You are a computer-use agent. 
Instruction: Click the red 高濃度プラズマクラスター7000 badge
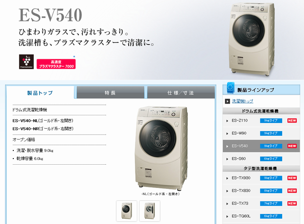(x=56, y=64)
